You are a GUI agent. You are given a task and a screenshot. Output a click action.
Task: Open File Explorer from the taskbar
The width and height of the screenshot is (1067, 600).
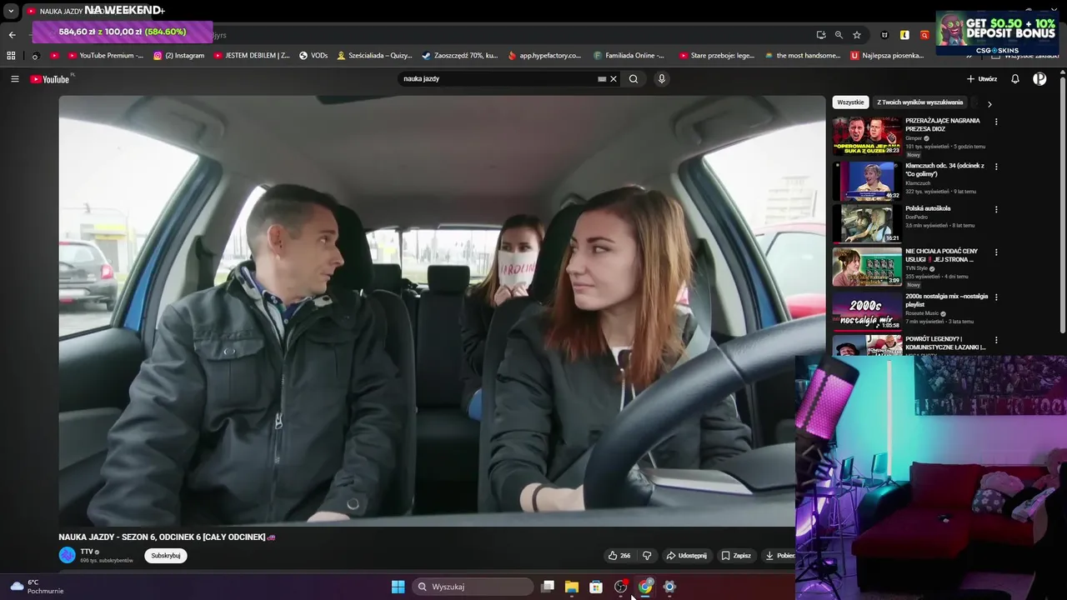(x=572, y=587)
